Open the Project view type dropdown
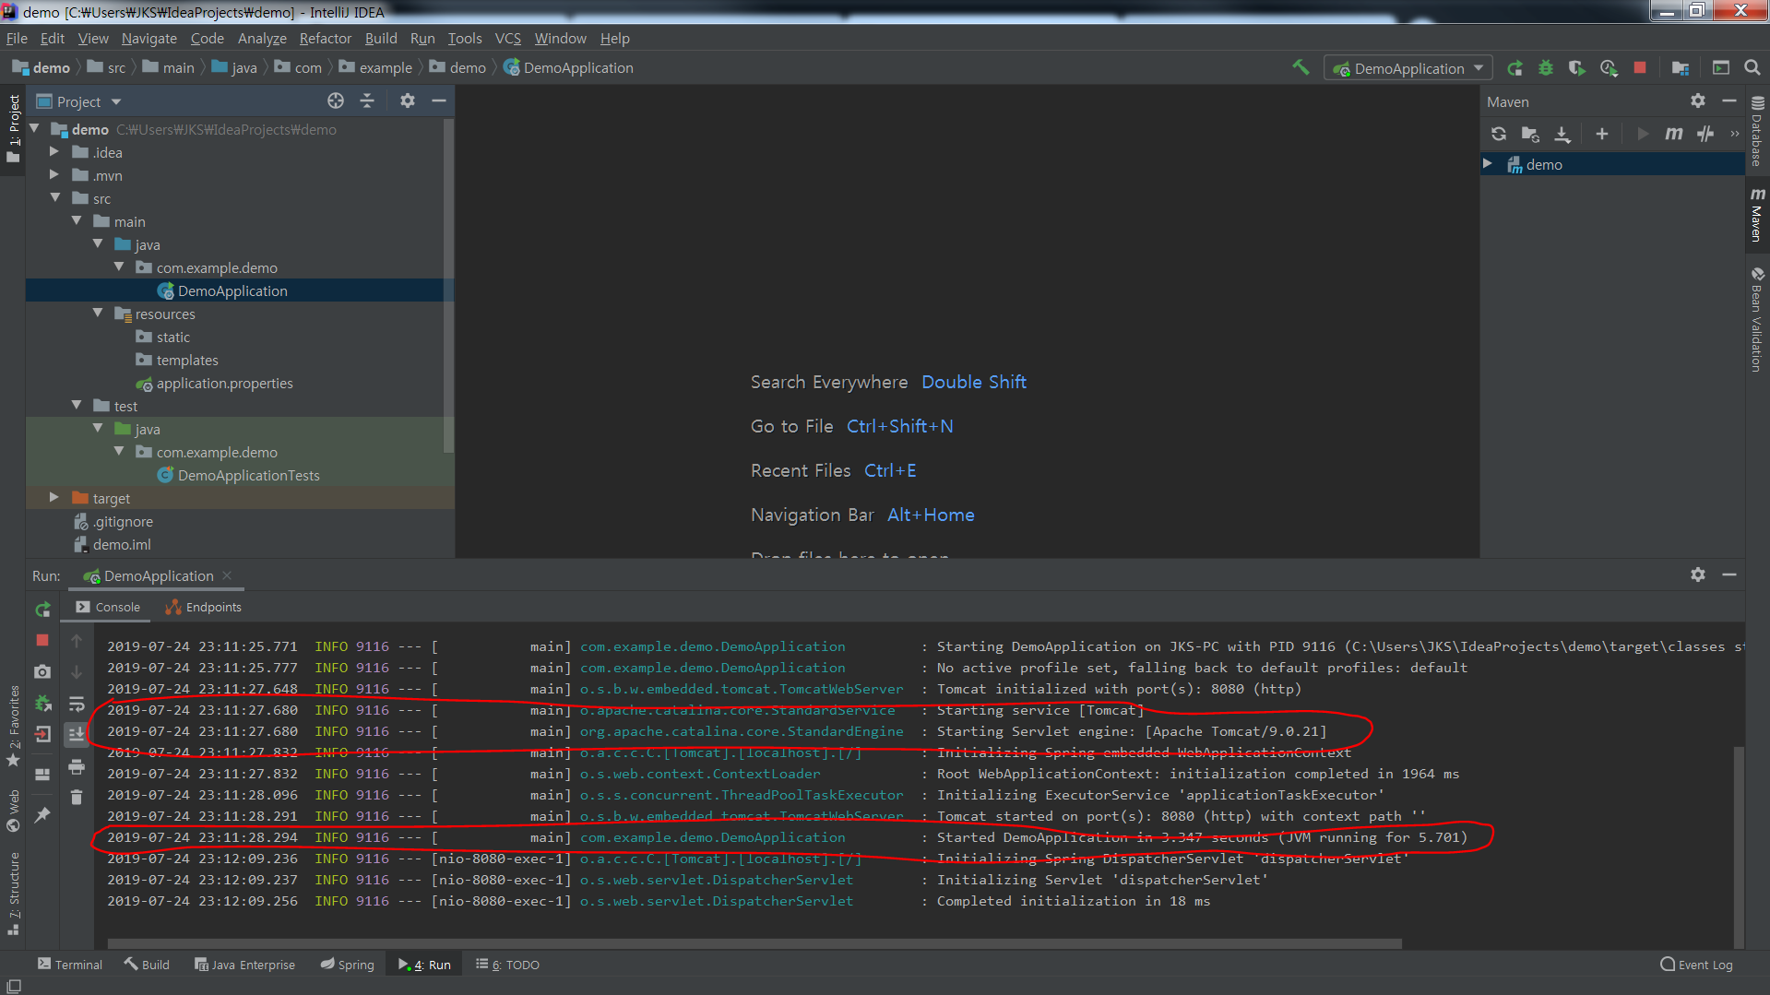Image resolution: width=1770 pixels, height=995 pixels. tap(116, 102)
